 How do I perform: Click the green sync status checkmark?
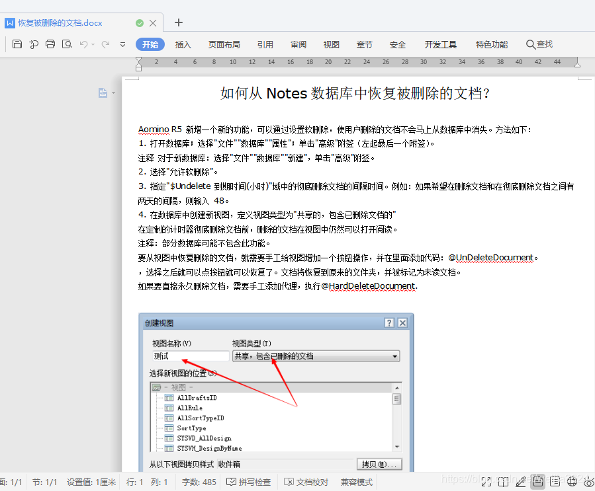[x=140, y=23]
